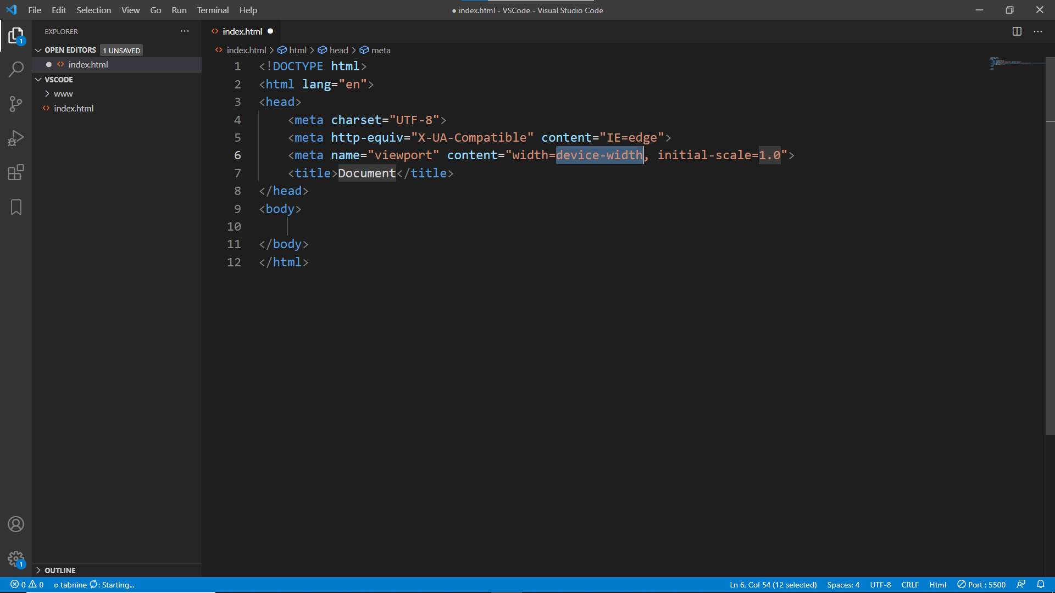This screenshot has height=593, width=1055.
Task: Select the index.html editor tab
Action: tap(242, 31)
